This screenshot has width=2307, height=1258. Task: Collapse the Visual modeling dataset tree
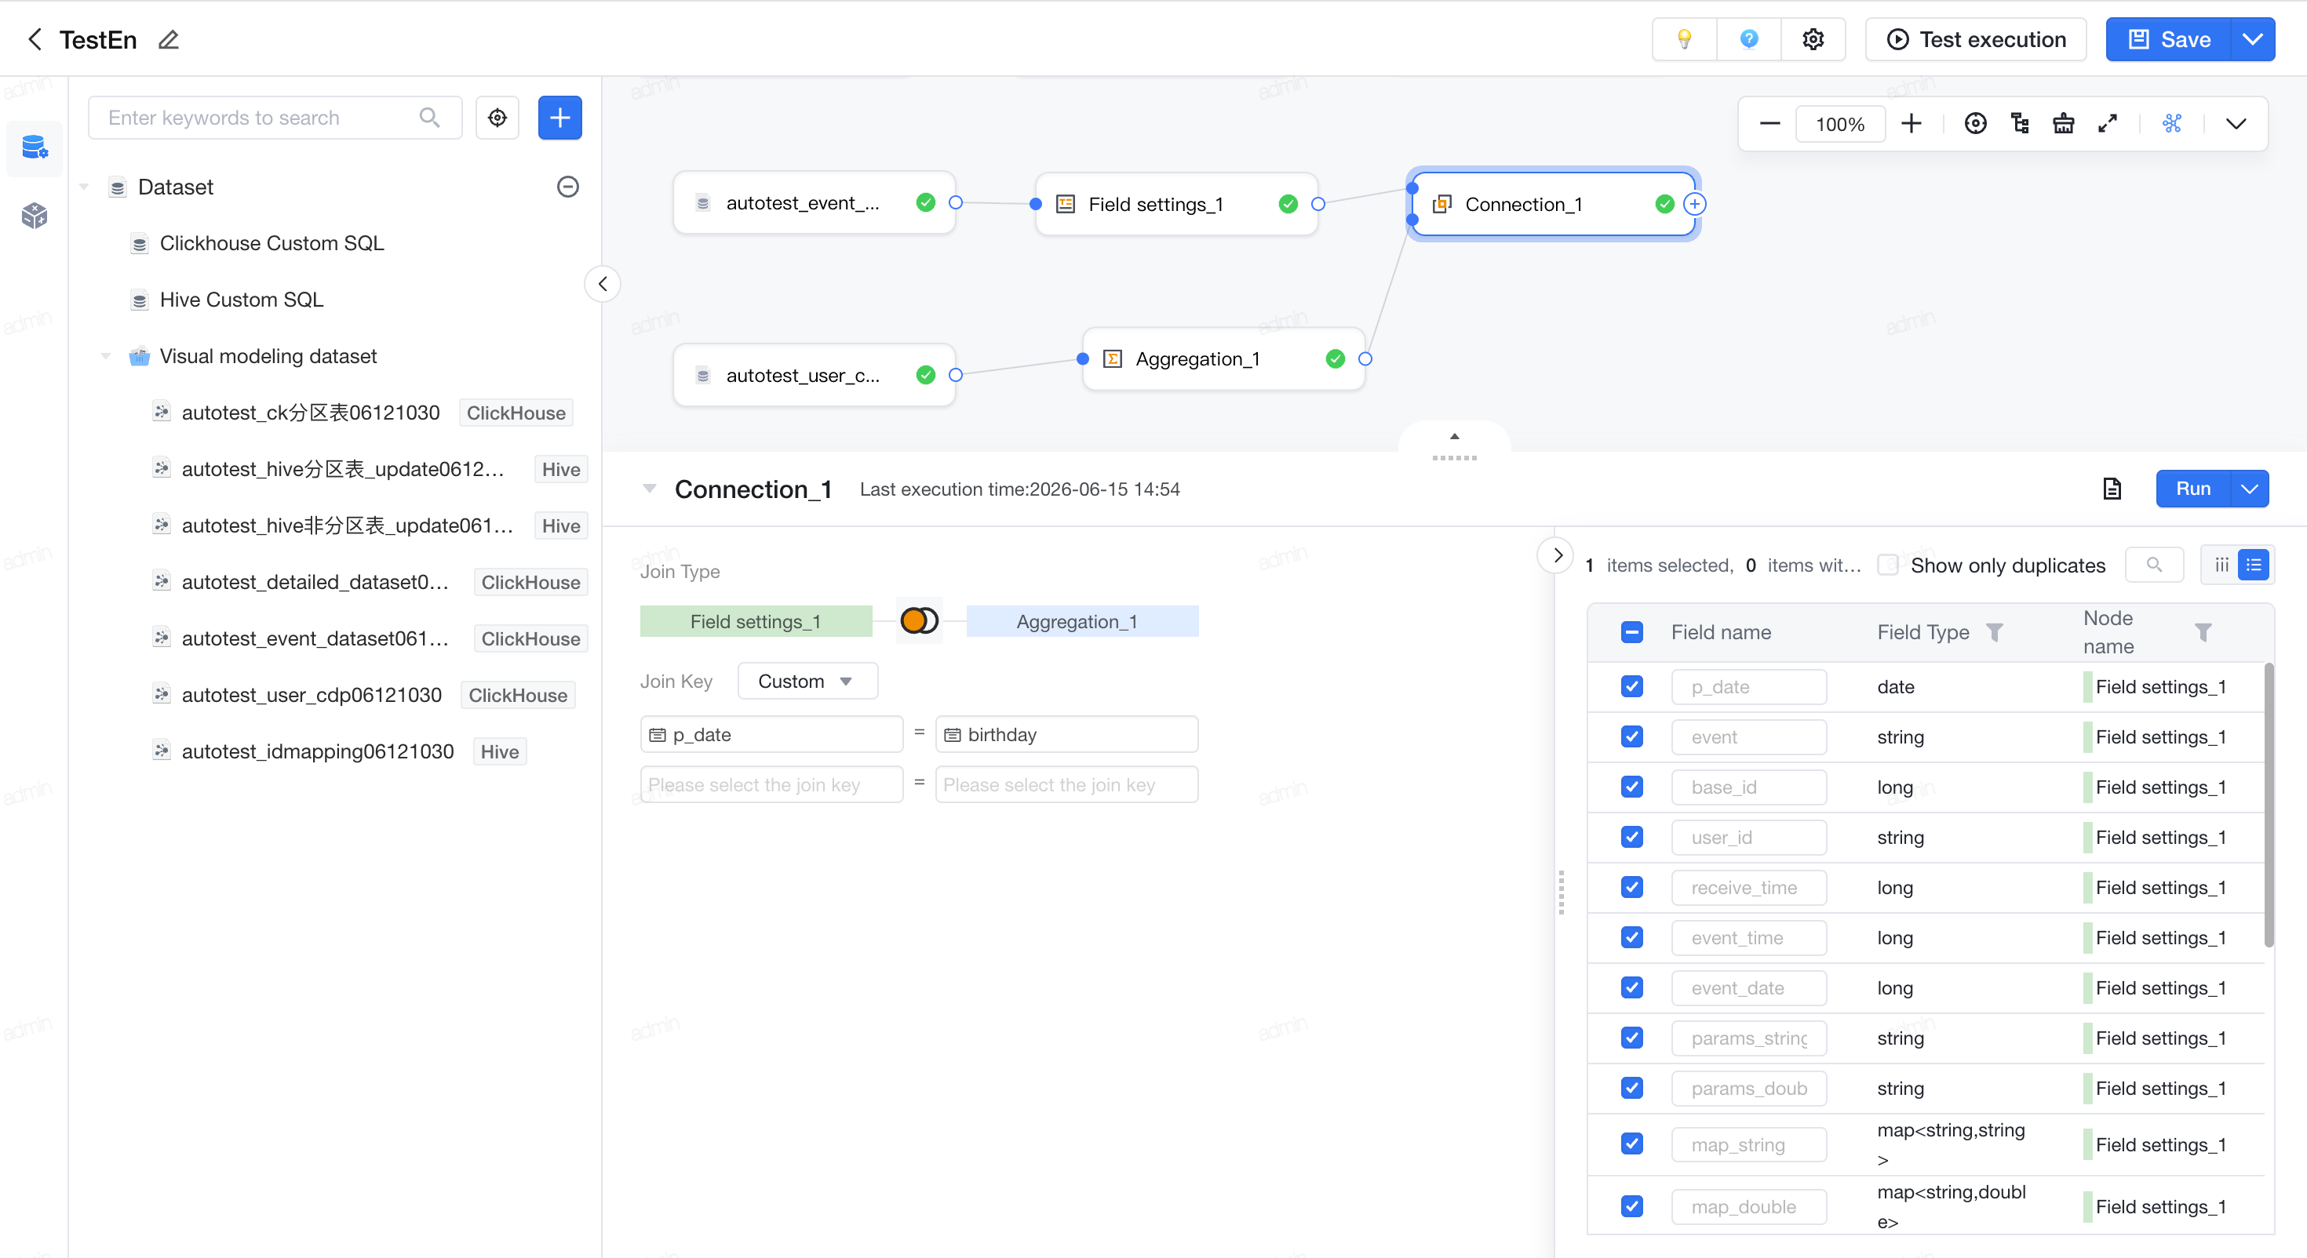coord(106,356)
